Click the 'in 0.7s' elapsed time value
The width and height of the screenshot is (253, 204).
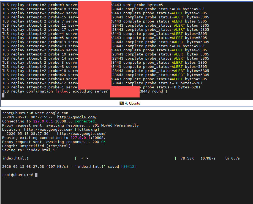tap(232, 158)
